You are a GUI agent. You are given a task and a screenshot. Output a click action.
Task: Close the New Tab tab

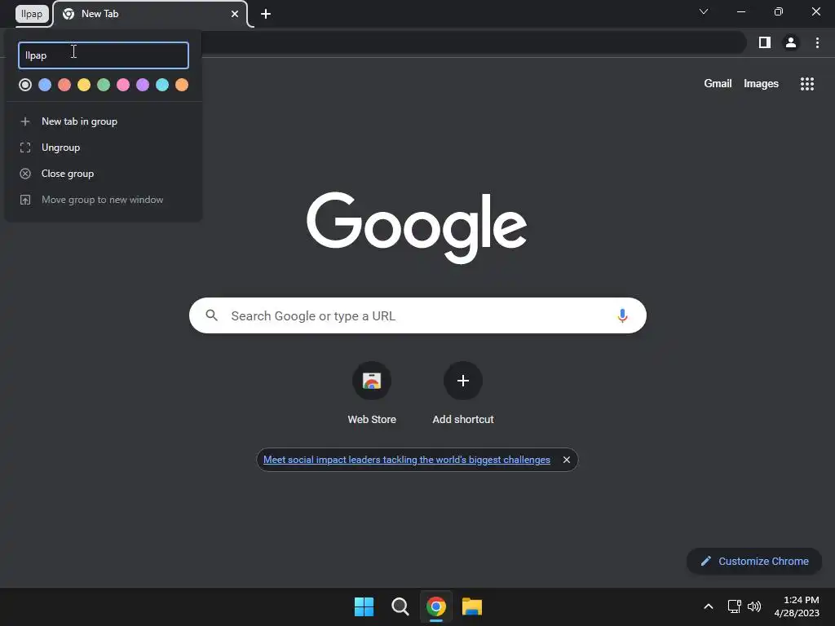coord(235,14)
